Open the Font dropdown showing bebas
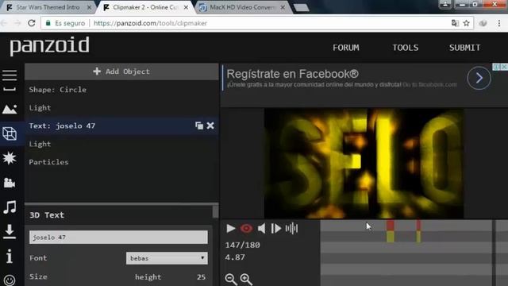The height and width of the screenshot is (286, 508). 167,258
